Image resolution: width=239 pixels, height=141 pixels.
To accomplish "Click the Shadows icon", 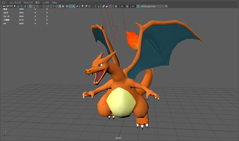I will [x=77, y=6].
